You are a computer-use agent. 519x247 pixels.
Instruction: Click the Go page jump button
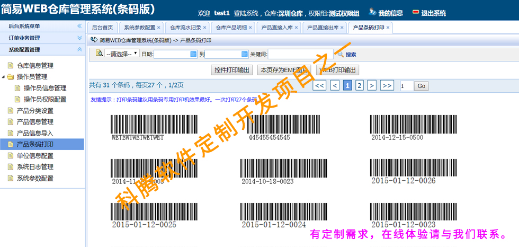pyautogui.click(x=422, y=86)
